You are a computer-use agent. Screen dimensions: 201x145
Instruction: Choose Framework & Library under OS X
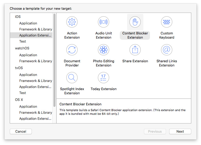[36, 112]
